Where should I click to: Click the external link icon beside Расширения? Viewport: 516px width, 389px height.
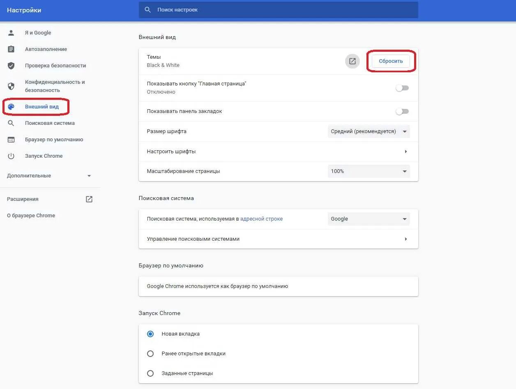pos(89,199)
